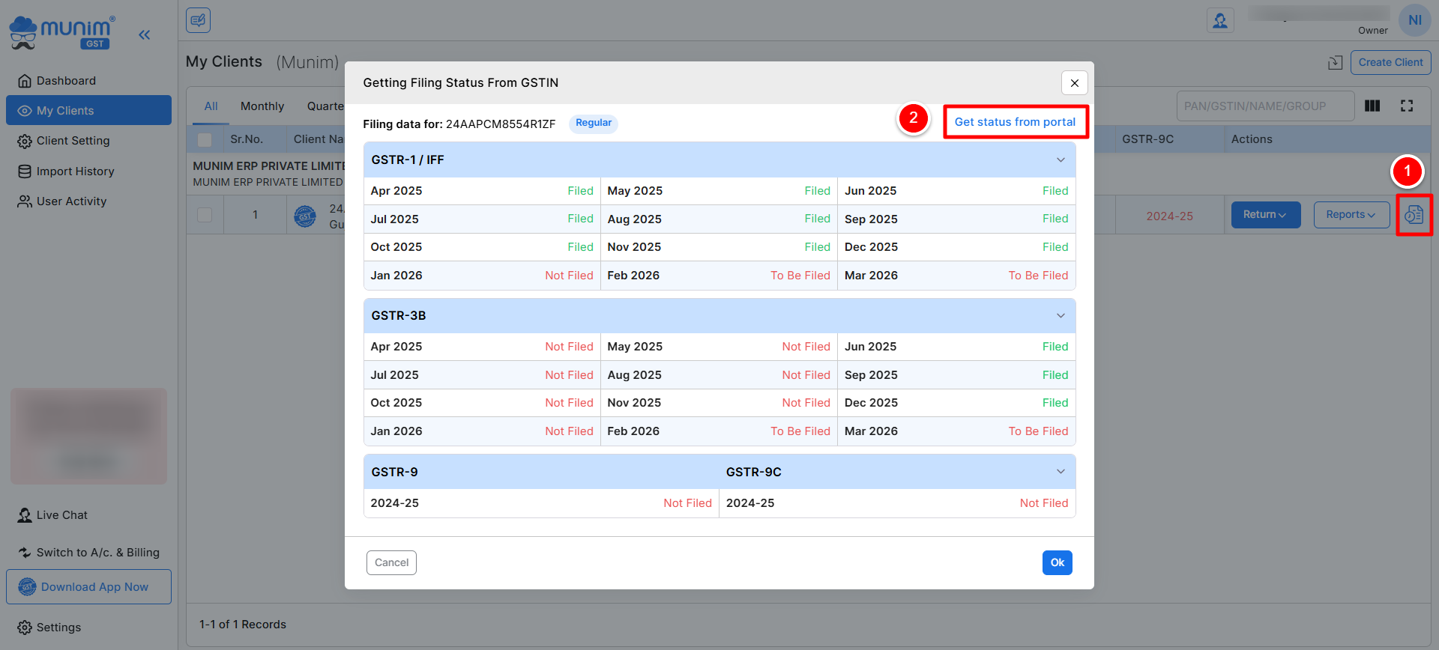Collapse the GSTR-3B section
Screen dimensions: 1439x650
tap(1061, 316)
